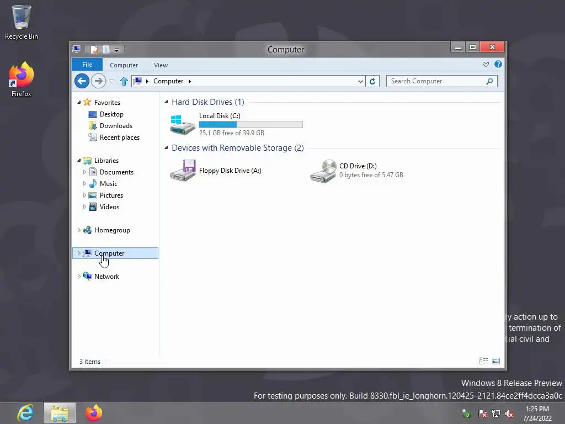The width and height of the screenshot is (565, 424).
Task: Click the Computer system icon in title bar
Action: click(76, 49)
